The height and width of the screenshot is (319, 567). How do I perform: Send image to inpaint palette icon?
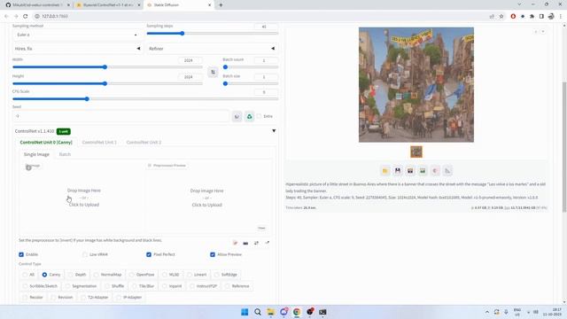point(435,171)
